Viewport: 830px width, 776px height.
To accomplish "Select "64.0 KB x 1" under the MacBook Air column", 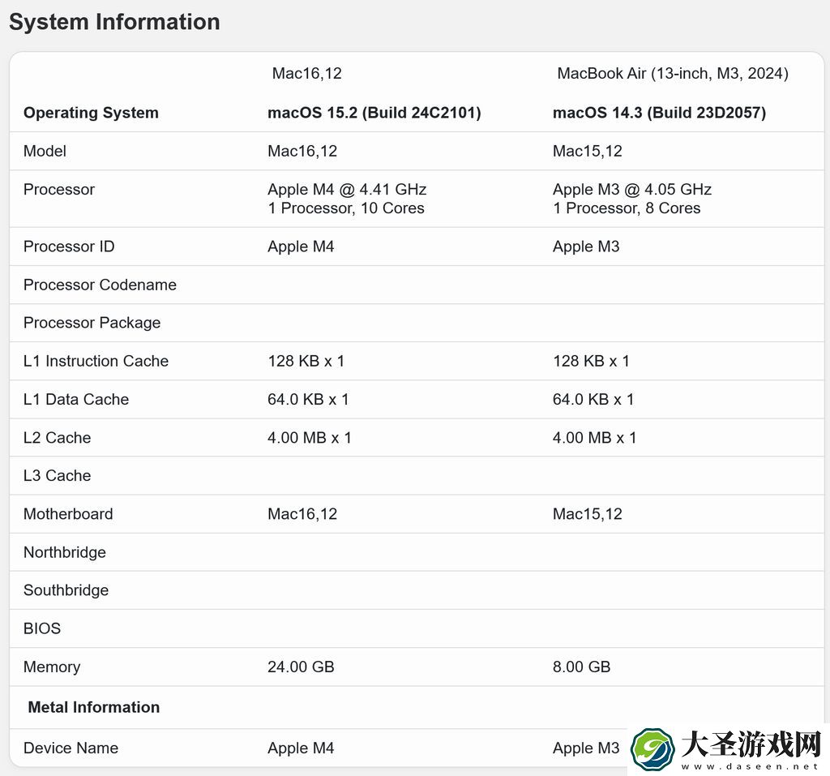I will (x=593, y=399).
